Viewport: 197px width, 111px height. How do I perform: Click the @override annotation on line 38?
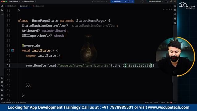[31, 46]
